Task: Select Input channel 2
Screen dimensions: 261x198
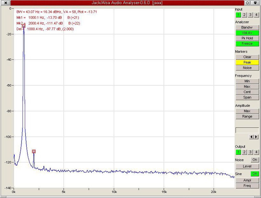Action: coord(244,15)
